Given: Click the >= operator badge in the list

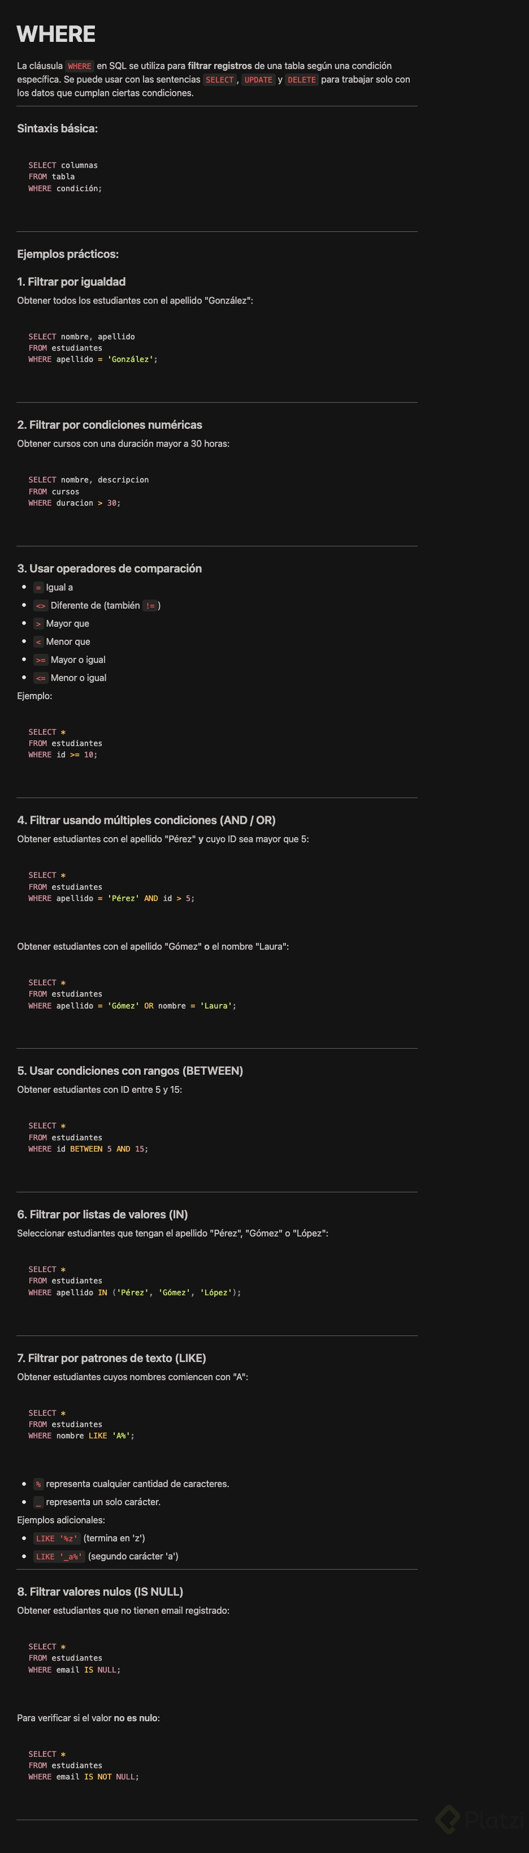Looking at the screenshot, I should coord(40,660).
